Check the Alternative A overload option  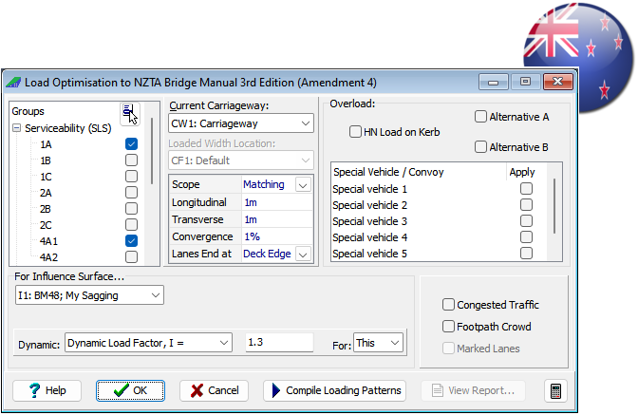[480, 117]
